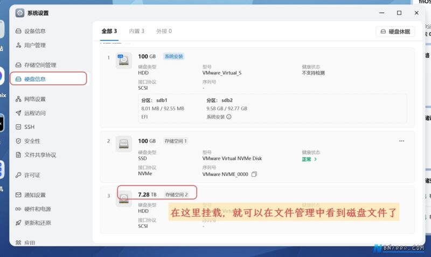Click the SSD icon for disk 2
Viewport: 431px width, 257px height.
click(x=123, y=144)
